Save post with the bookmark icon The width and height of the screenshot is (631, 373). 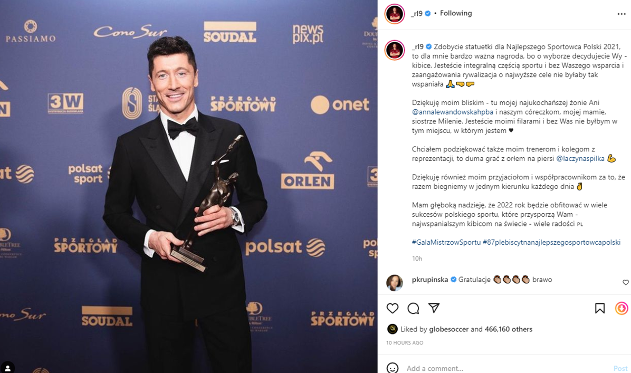pyautogui.click(x=600, y=308)
